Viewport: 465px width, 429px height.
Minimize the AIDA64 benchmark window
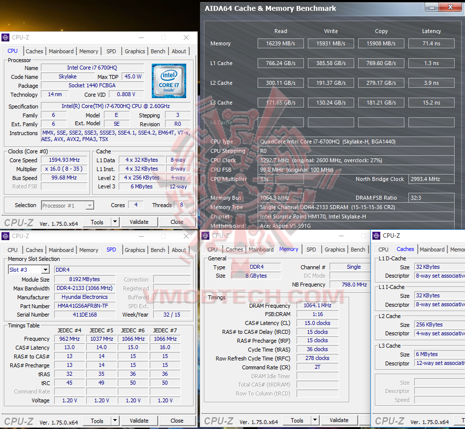tap(432, 7)
